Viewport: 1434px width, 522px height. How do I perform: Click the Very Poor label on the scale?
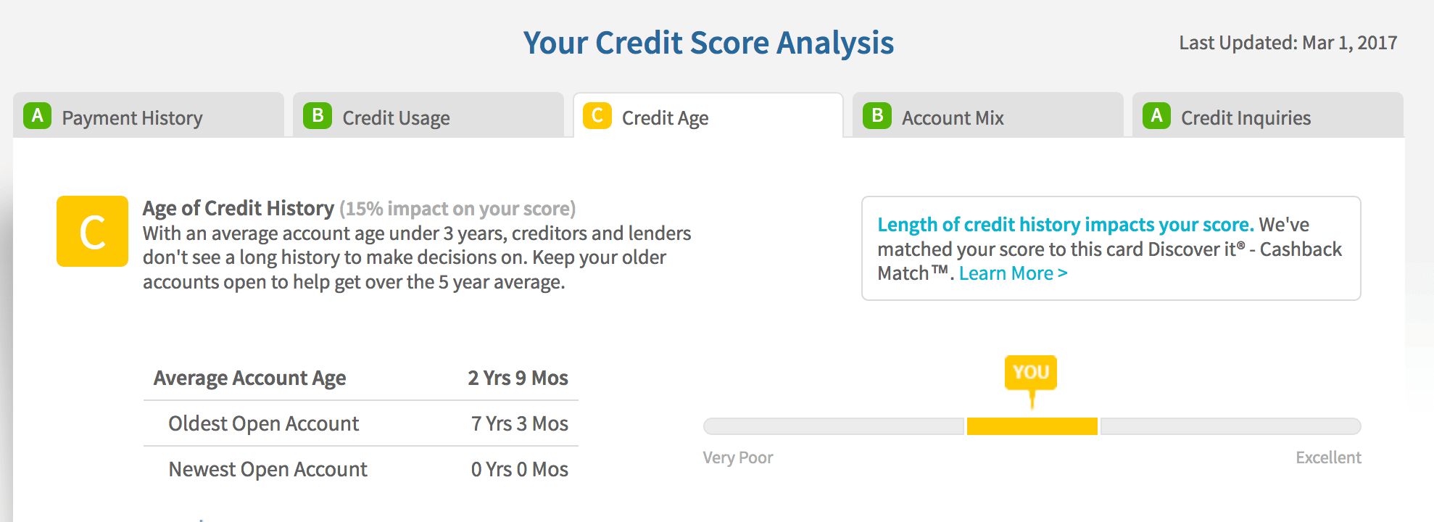coord(737,457)
